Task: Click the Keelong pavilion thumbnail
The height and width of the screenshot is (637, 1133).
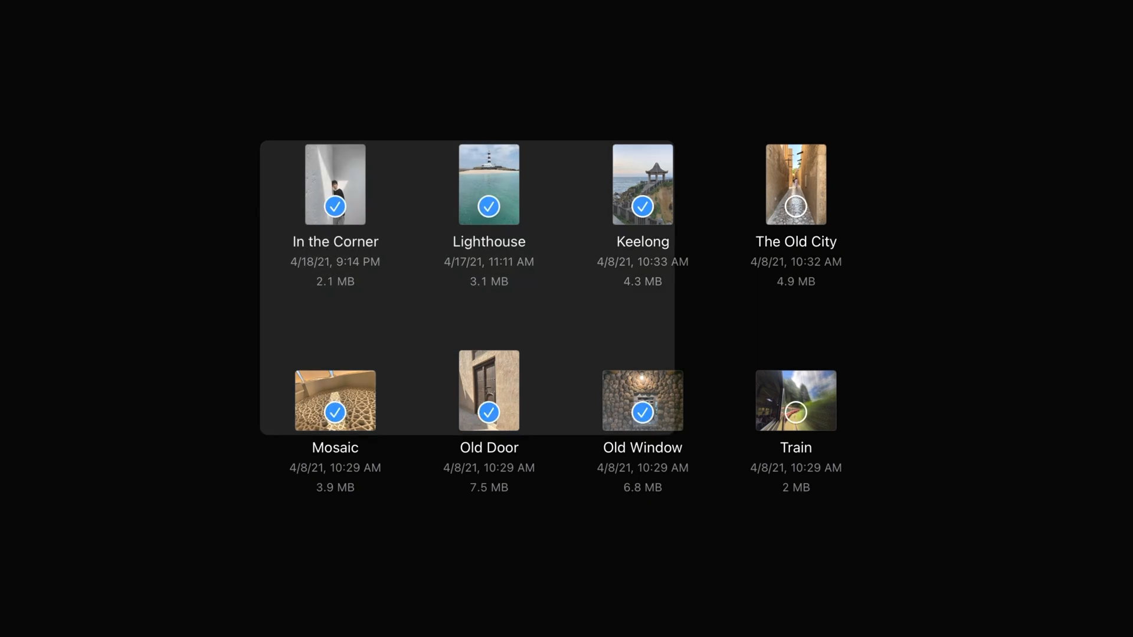Action: 642,171
